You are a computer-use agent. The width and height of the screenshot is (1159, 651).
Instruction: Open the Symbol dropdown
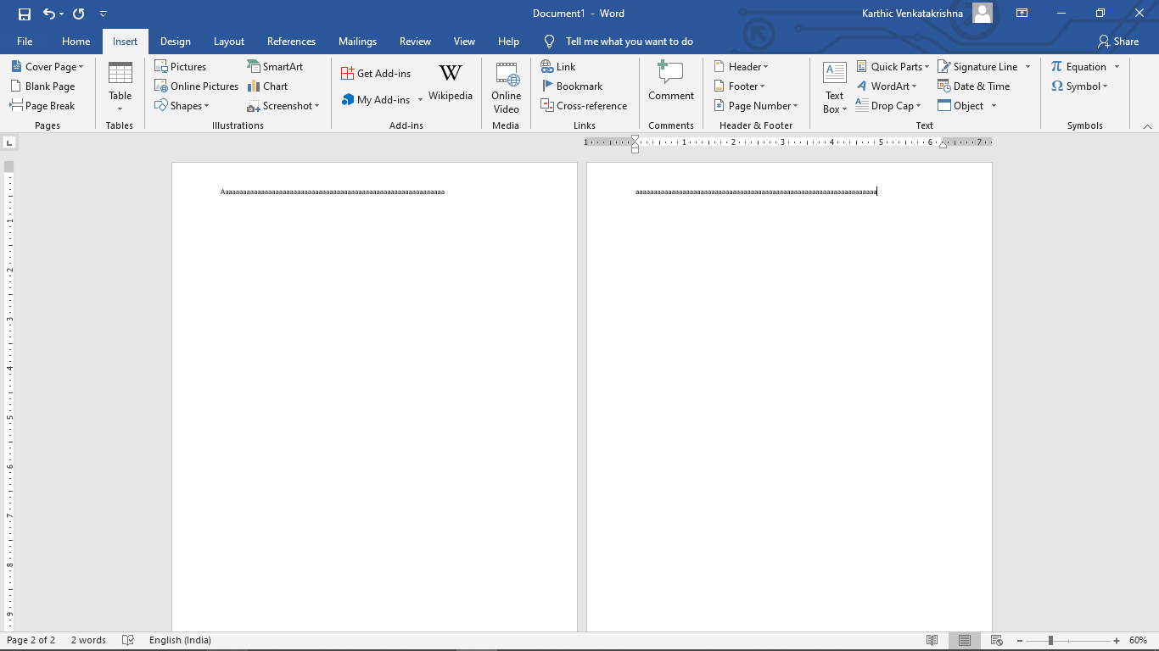click(x=1079, y=86)
